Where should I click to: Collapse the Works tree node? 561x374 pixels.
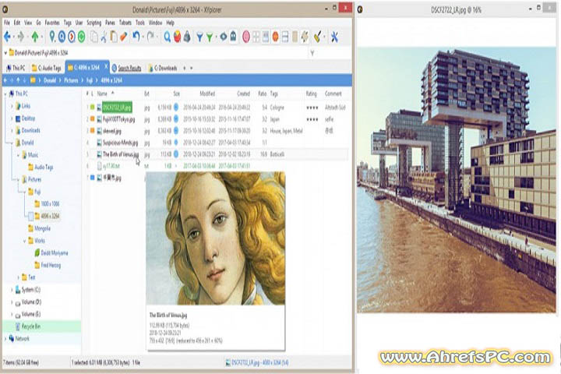25,241
